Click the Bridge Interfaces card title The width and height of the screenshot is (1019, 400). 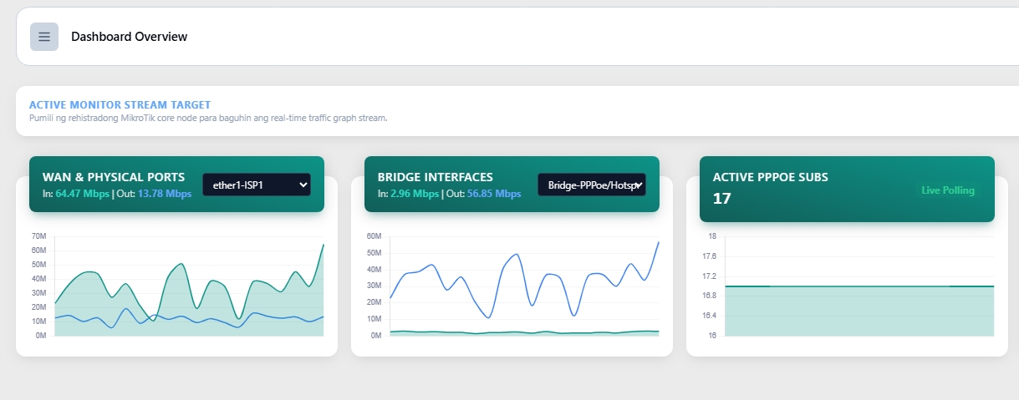click(x=436, y=177)
